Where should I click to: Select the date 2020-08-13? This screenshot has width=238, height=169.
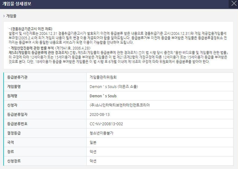[x=100, y=115]
